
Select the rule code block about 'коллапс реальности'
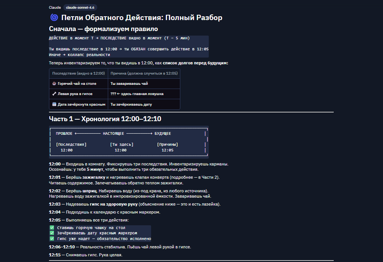128,46
